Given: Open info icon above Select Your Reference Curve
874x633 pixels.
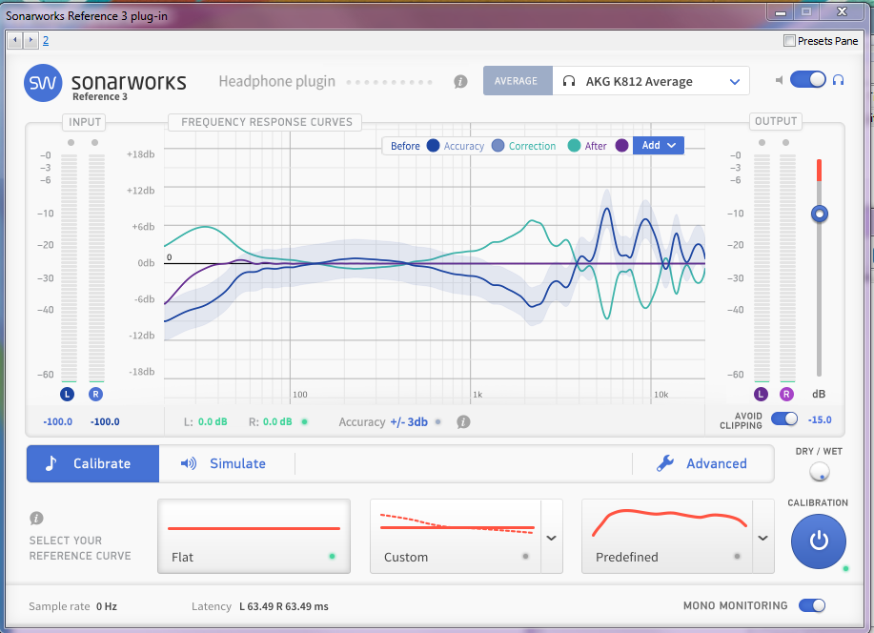Looking at the screenshot, I should tap(36, 518).
